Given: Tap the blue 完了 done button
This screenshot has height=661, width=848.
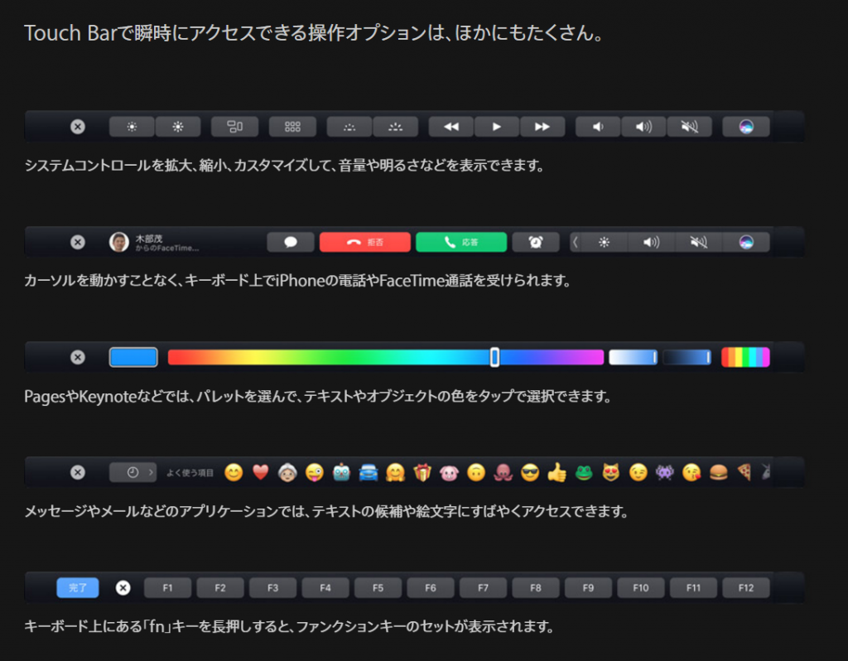Looking at the screenshot, I should click(x=78, y=587).
